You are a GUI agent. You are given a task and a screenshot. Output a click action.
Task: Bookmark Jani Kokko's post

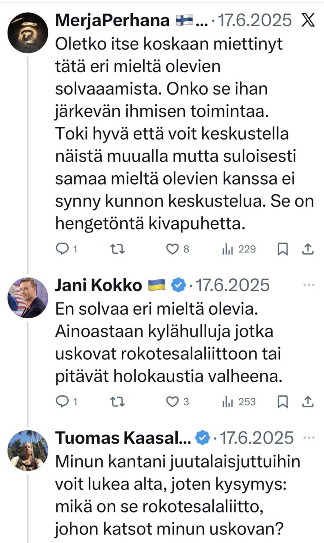click(282, 402)
